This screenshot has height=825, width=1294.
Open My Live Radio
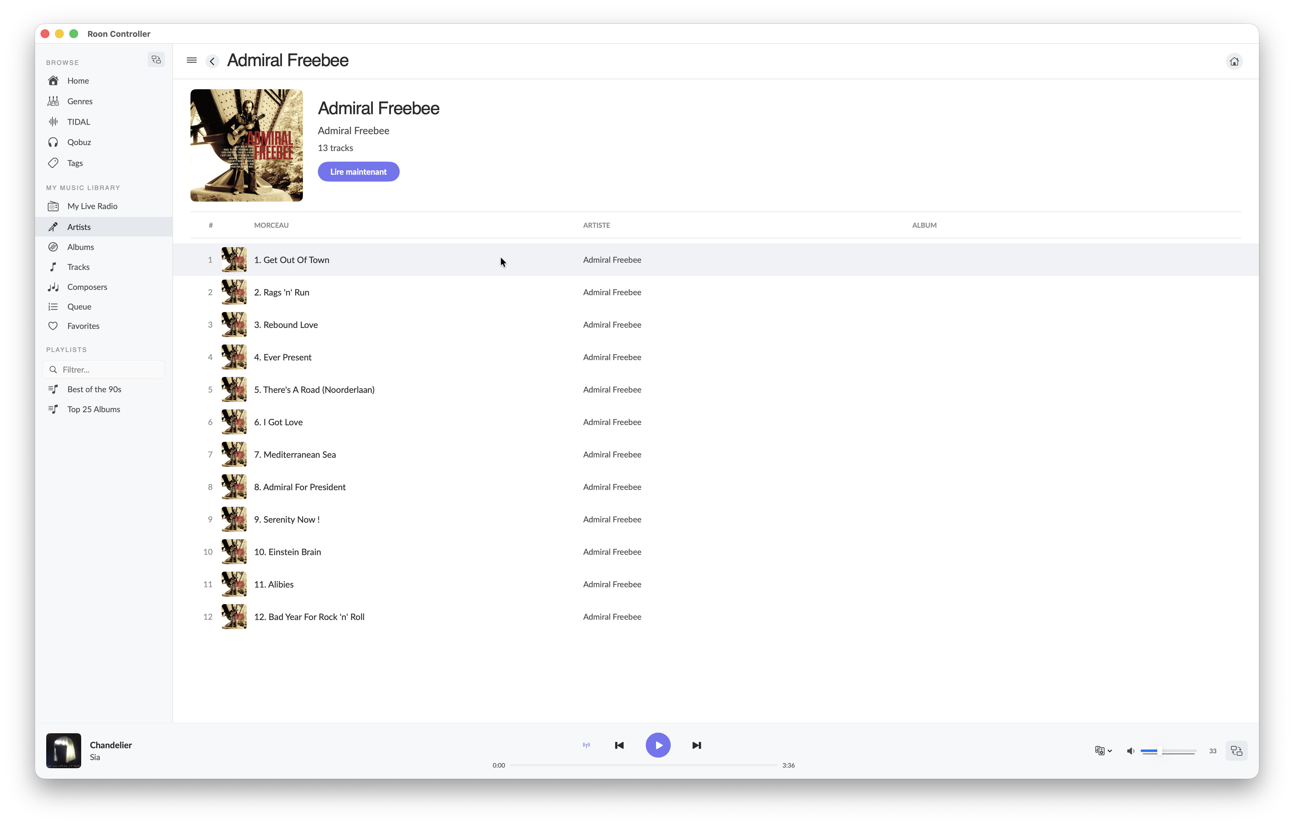click(92, 206)
